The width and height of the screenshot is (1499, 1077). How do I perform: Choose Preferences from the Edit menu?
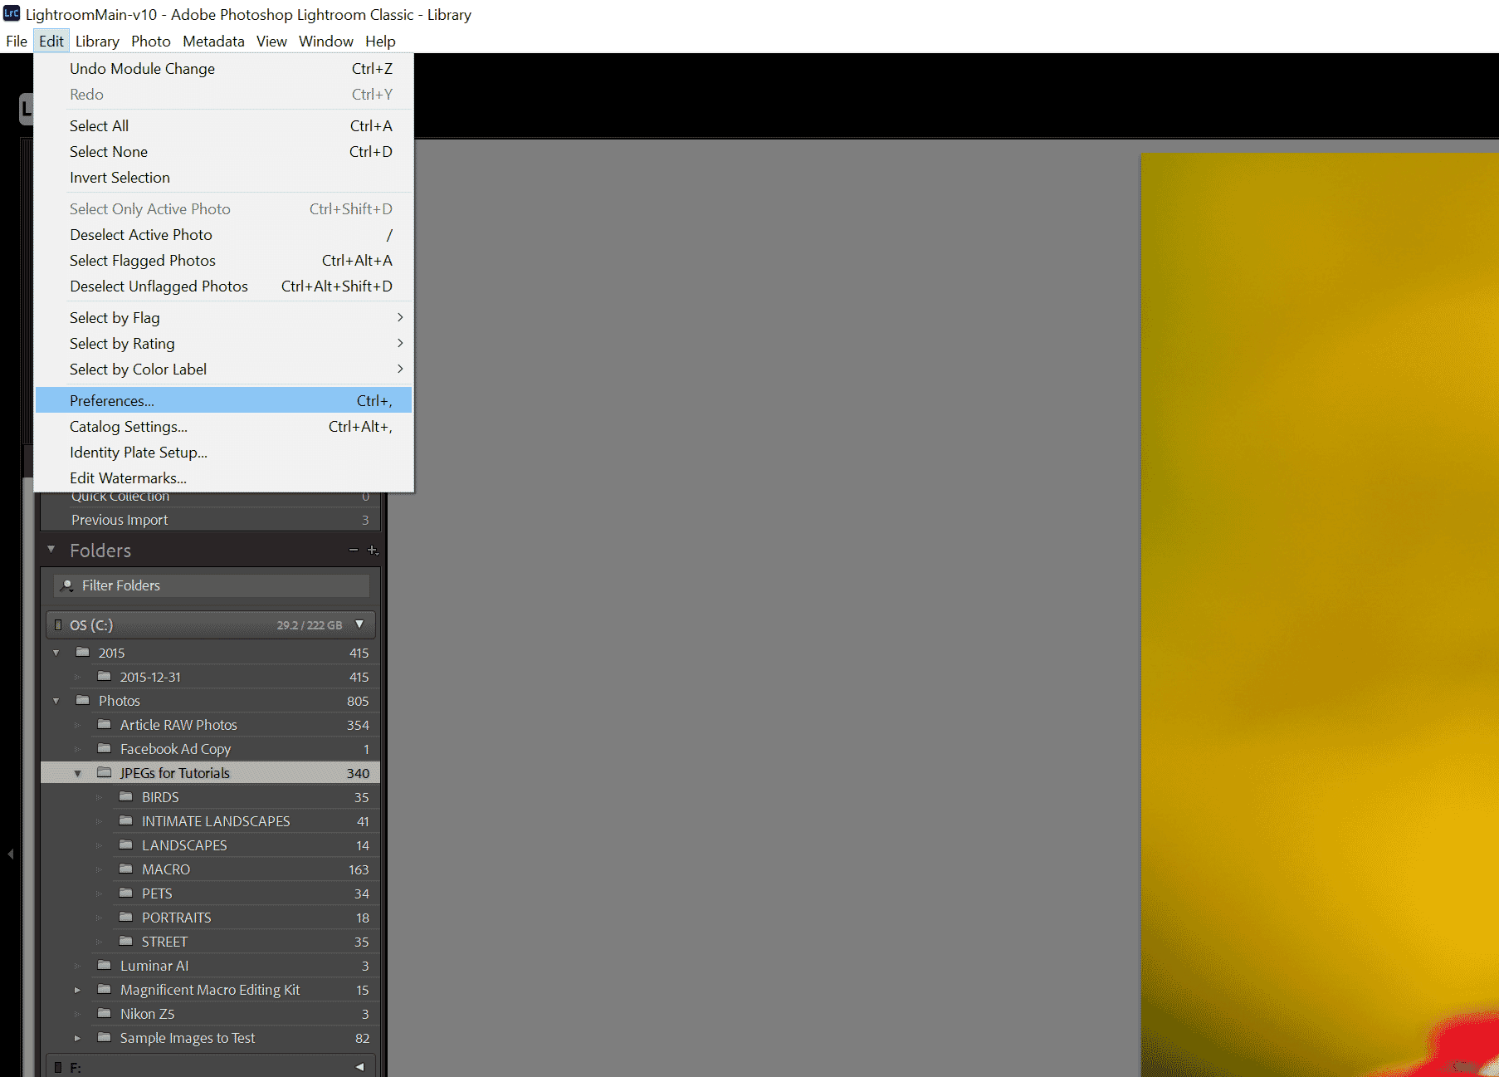pyautogui.click(x=111, y=399)
